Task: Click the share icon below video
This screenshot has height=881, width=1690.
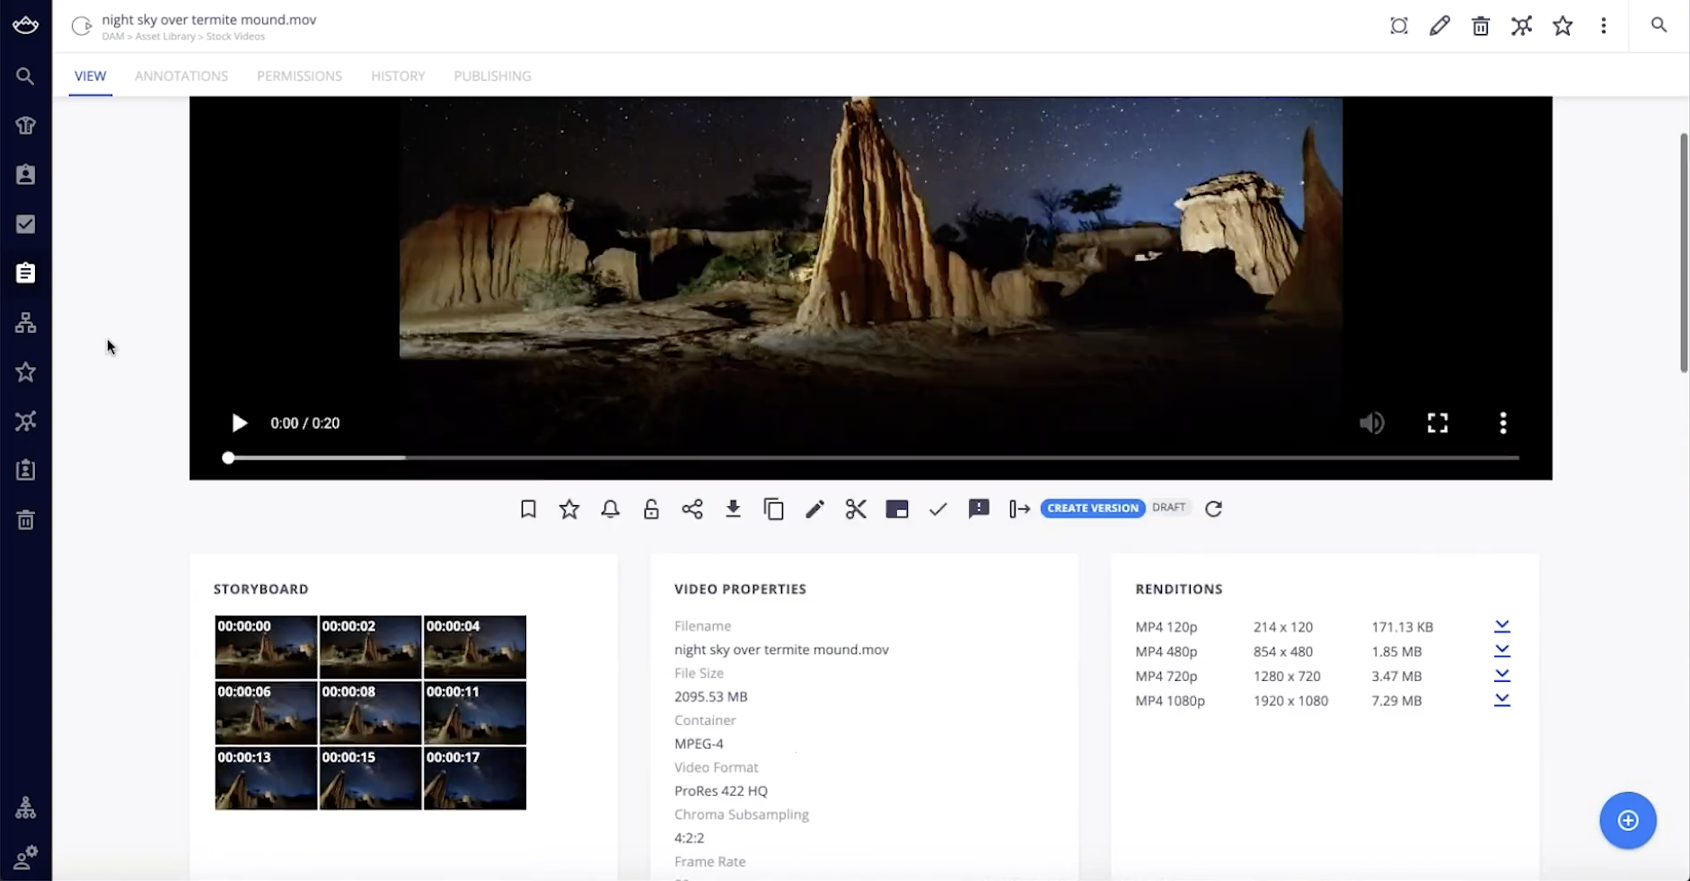Action: coord(692,510)
